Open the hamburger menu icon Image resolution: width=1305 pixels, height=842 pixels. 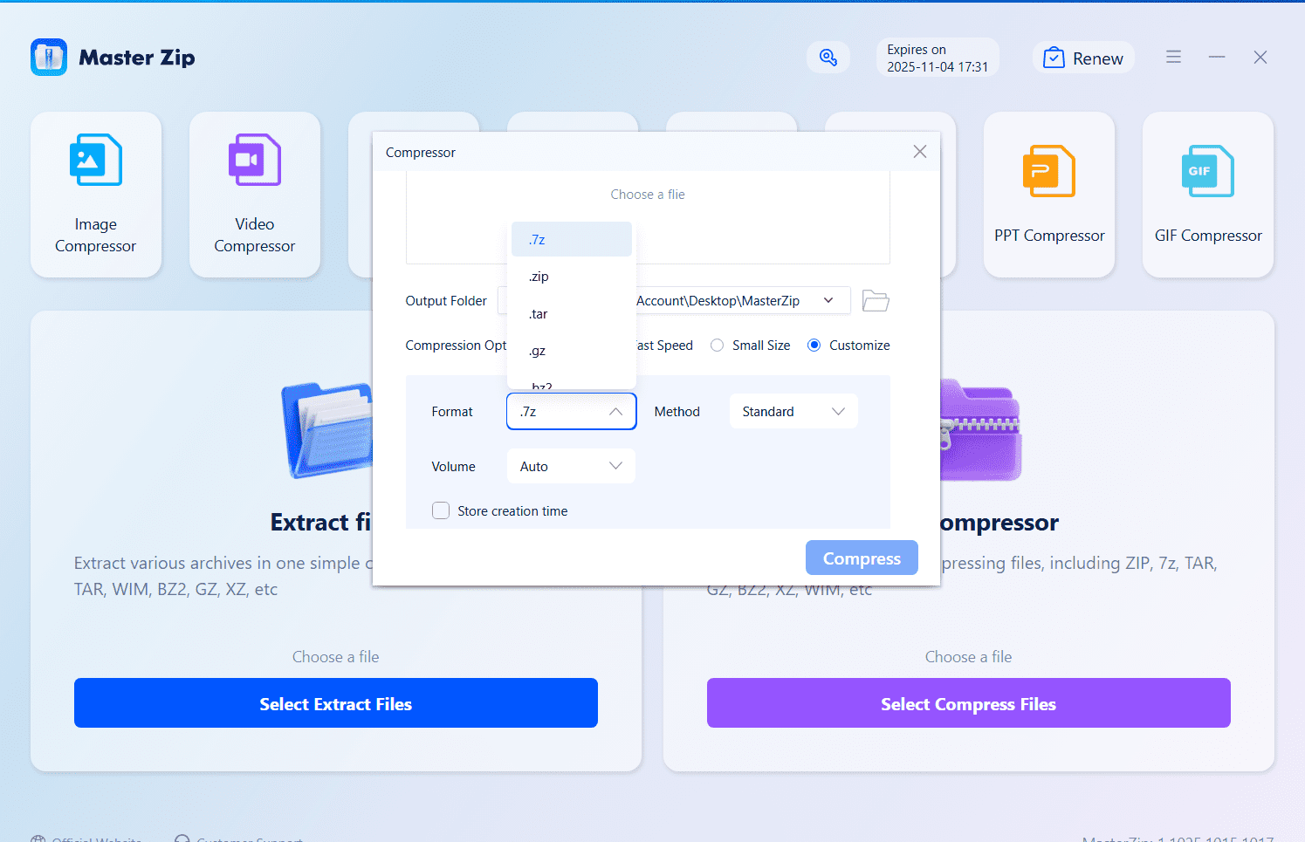coord(1173,57)
